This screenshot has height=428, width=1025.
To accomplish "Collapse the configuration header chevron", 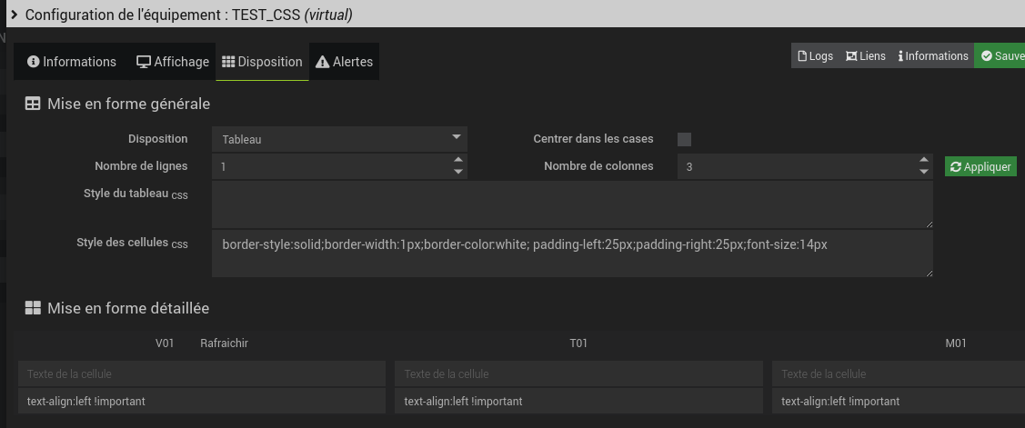I will 15,15.
